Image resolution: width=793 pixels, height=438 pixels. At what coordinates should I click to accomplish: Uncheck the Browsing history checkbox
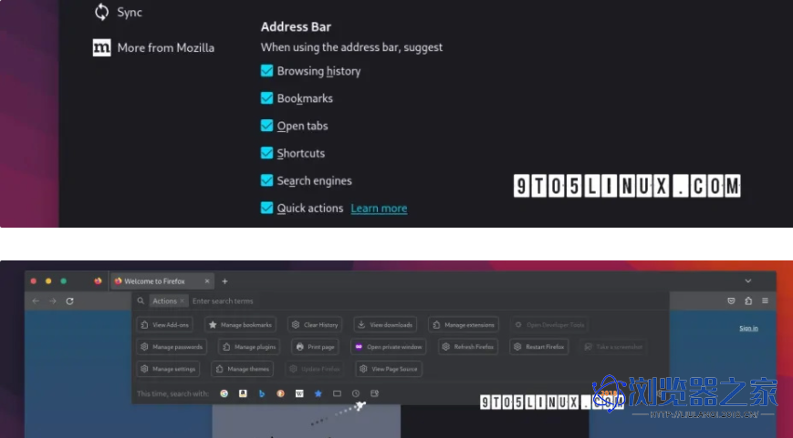coord(266,71)
